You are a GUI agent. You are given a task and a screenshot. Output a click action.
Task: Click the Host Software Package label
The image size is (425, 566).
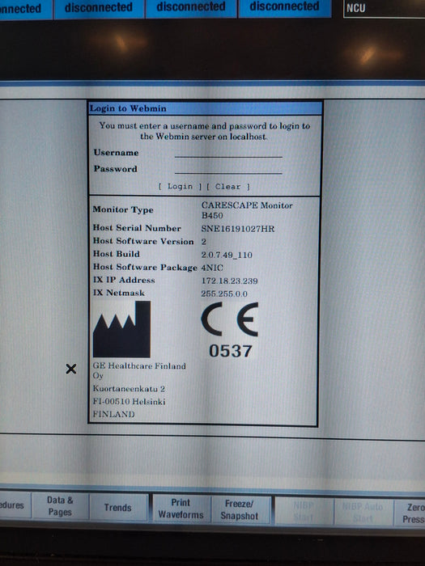tap(145, 267)
